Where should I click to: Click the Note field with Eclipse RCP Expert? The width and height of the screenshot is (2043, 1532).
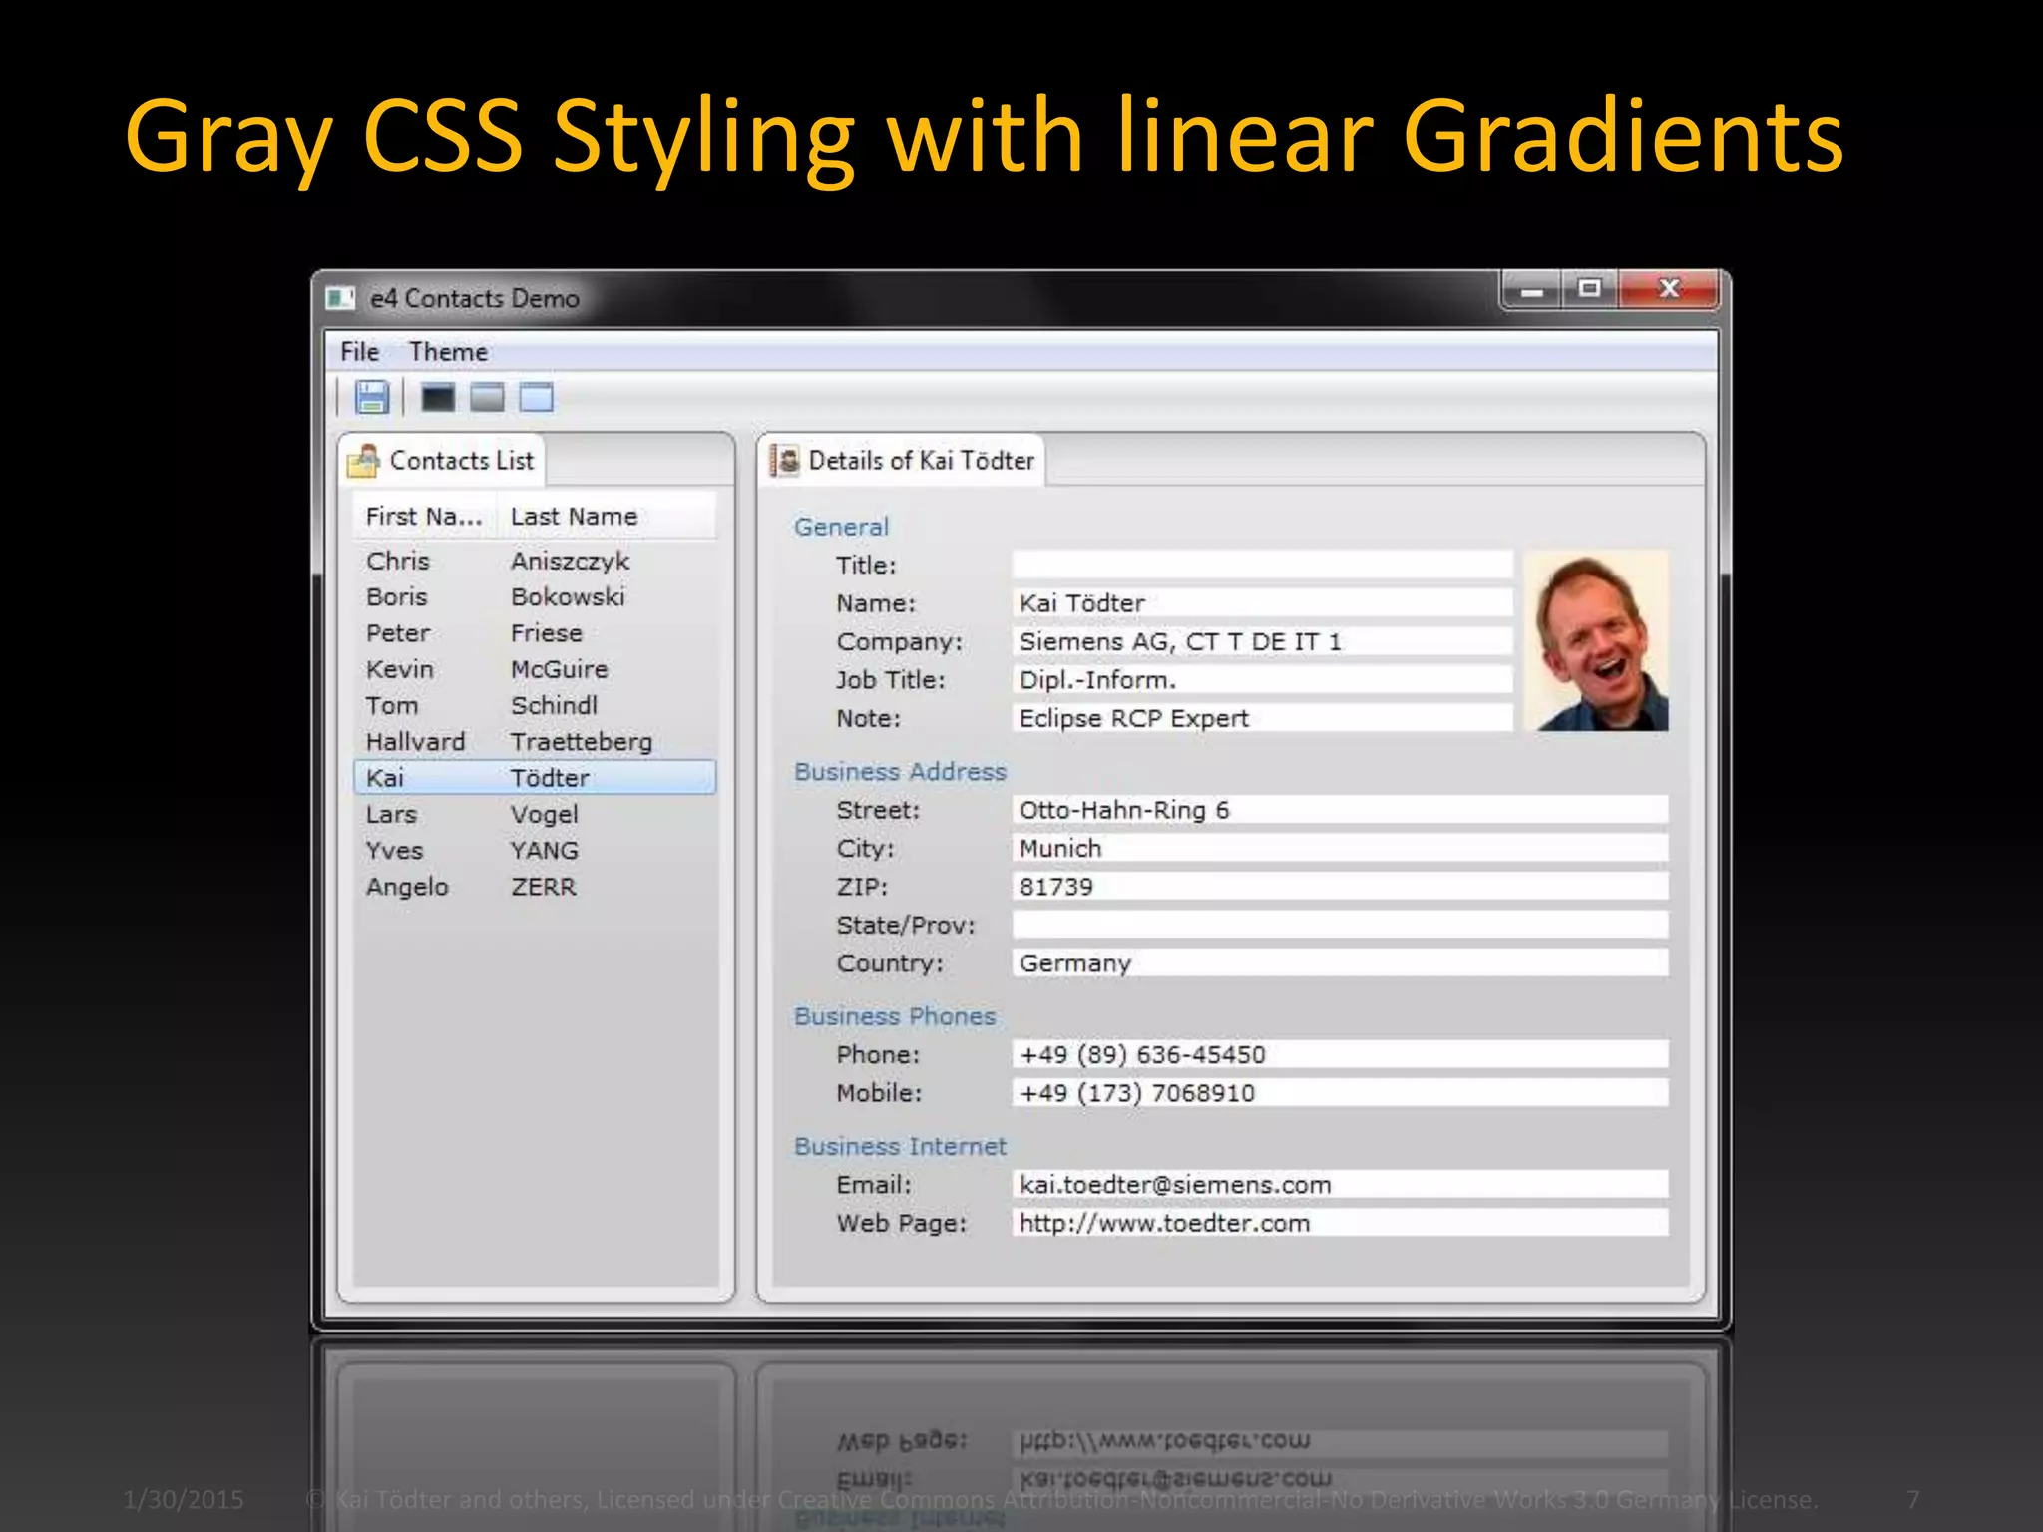tap(1262, 718)
